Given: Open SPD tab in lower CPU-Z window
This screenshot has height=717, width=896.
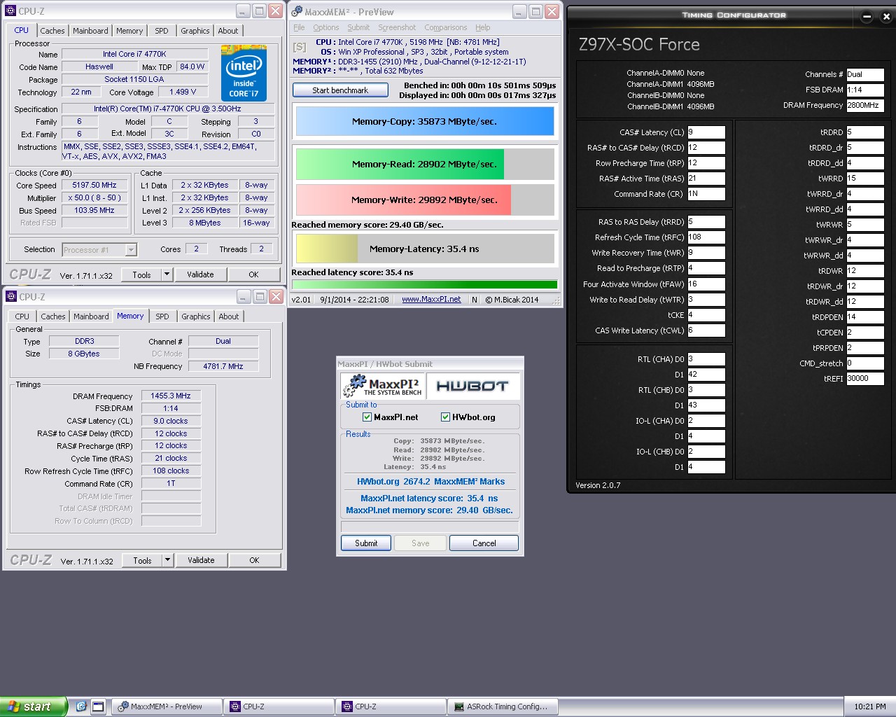Looking at the screenshot, I should click(162, 316).
